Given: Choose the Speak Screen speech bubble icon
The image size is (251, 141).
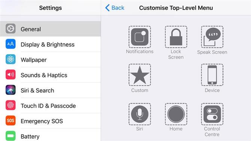Looking at the screenshot, I should click(212, 37).
